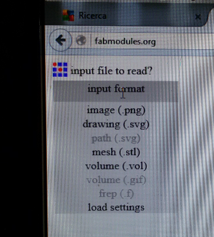214x237 pixels.
Task: Choose path (.svg) option
Action: pyautogui.click(x=116, y=139)
